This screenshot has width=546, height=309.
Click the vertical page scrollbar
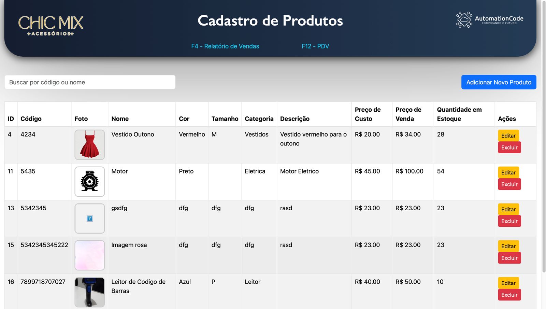[x=544, y=137]
